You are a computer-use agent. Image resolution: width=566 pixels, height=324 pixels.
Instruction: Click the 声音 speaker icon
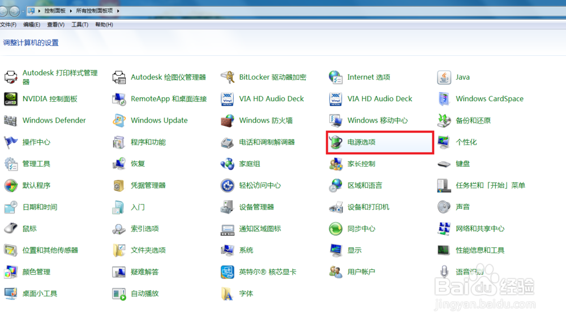tap(444, 207)
